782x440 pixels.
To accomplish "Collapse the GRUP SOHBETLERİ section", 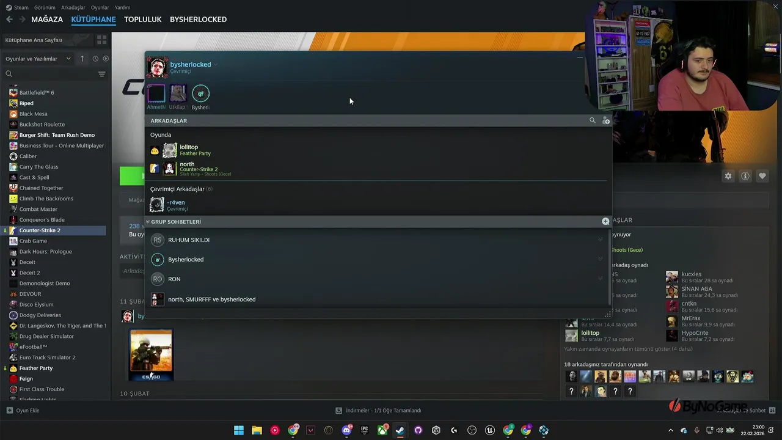I will tap(148, 222).
